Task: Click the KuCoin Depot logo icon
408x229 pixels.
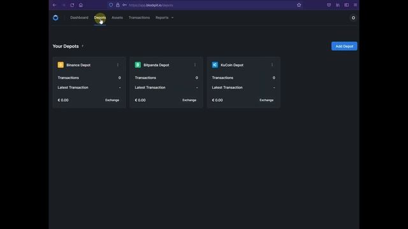Action: (215, 65)
